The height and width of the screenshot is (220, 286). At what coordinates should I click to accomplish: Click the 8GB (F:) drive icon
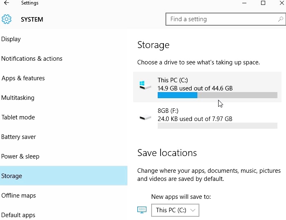(x=145, y=118)
